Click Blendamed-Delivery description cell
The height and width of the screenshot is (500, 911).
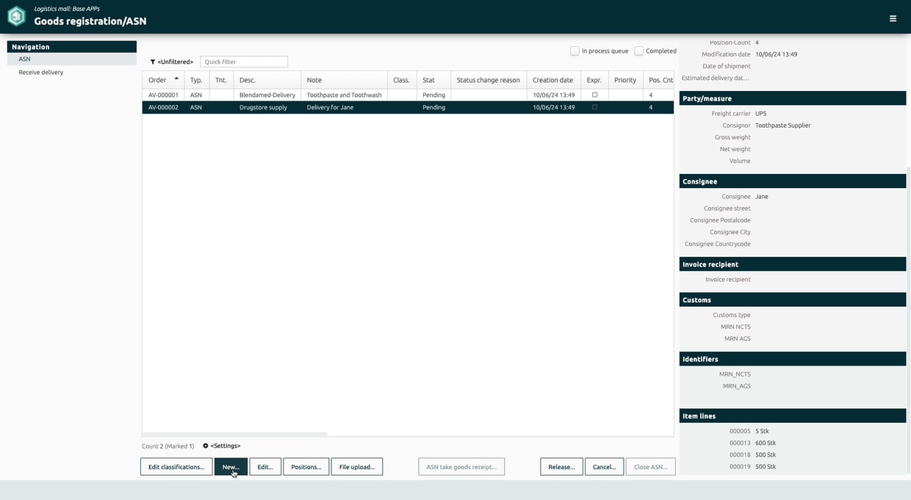coord(267,95)
